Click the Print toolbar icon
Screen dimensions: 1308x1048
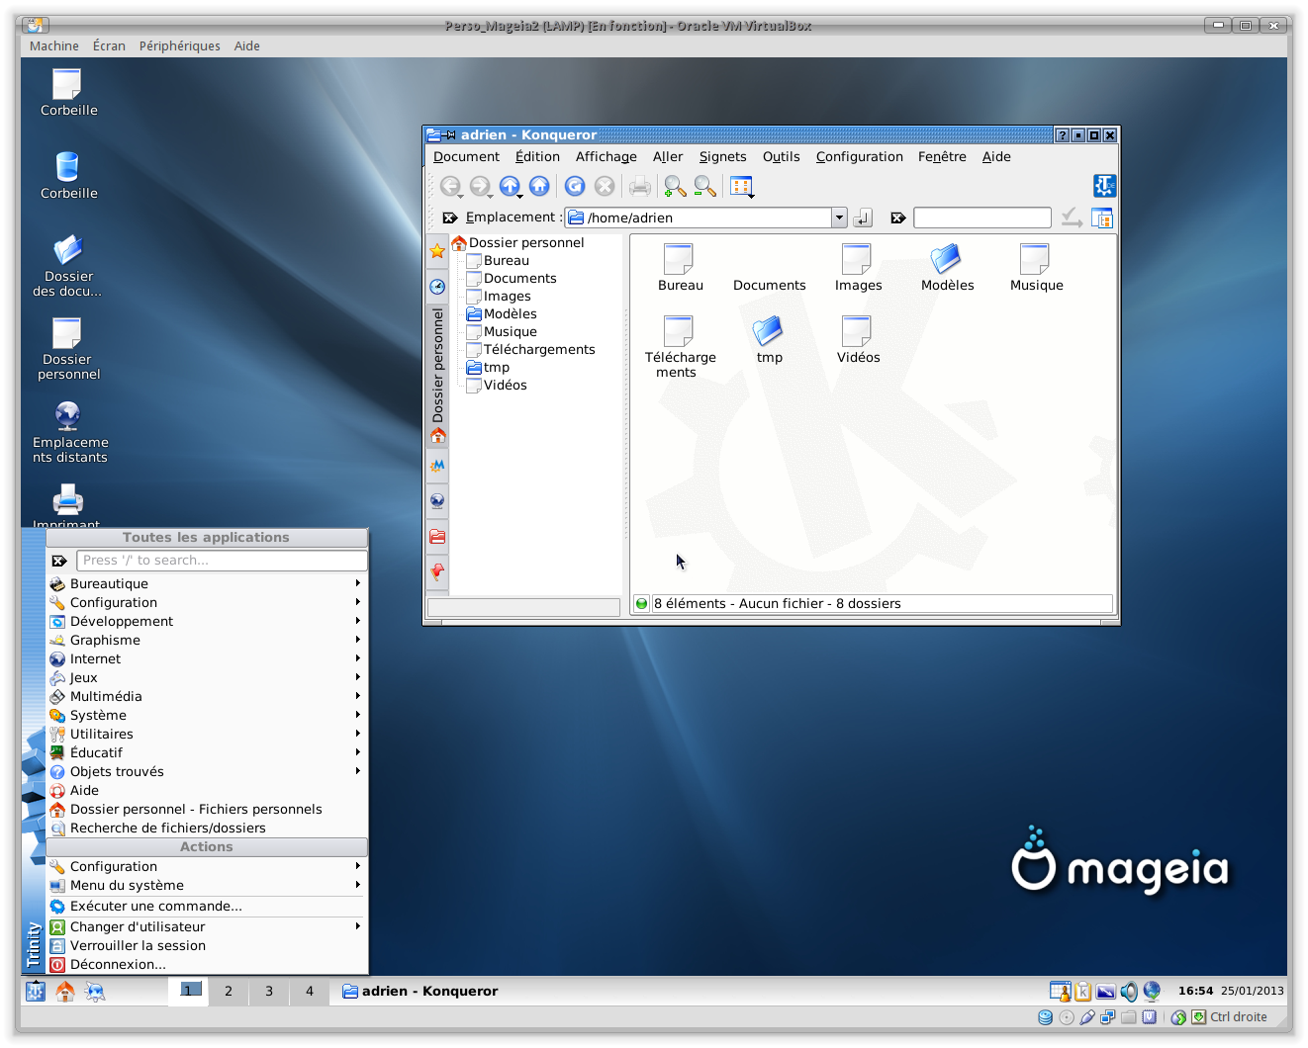[x=640, y=186]
